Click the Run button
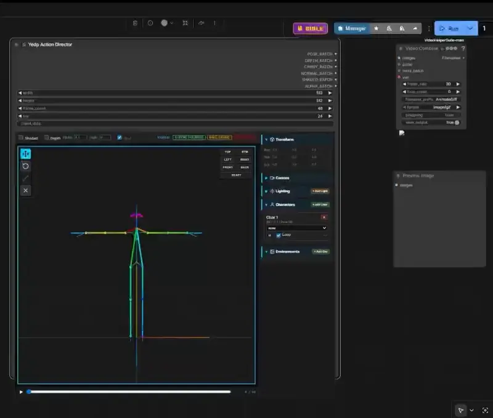Screen dimensions: 493x418 tap(449, 28)
